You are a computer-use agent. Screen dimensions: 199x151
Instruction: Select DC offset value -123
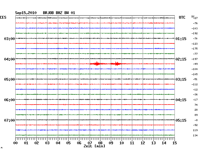coord(194,44)
